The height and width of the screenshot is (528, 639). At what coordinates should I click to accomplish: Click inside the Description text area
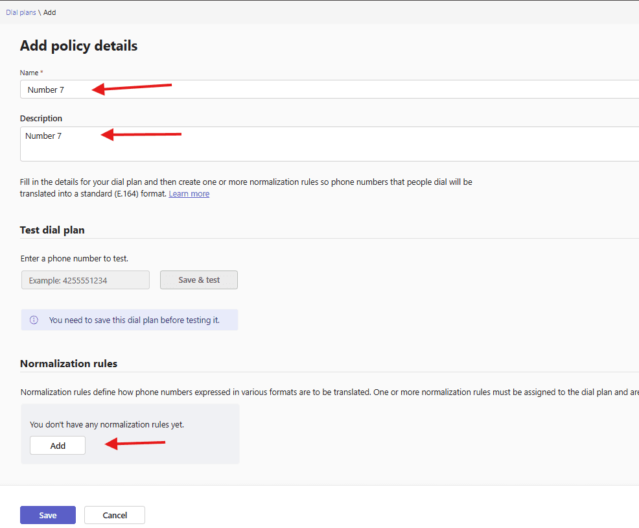click(324, 144)
